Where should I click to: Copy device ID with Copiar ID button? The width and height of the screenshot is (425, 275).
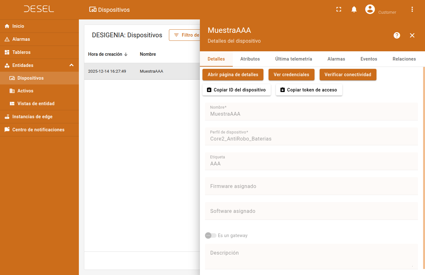pyautogui.click(x=236, y=90)
